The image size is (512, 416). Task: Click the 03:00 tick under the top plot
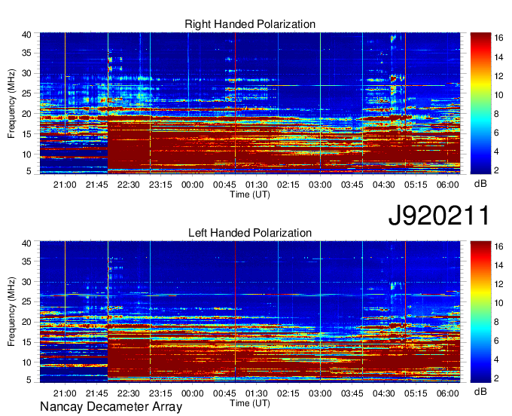(320, 185)
